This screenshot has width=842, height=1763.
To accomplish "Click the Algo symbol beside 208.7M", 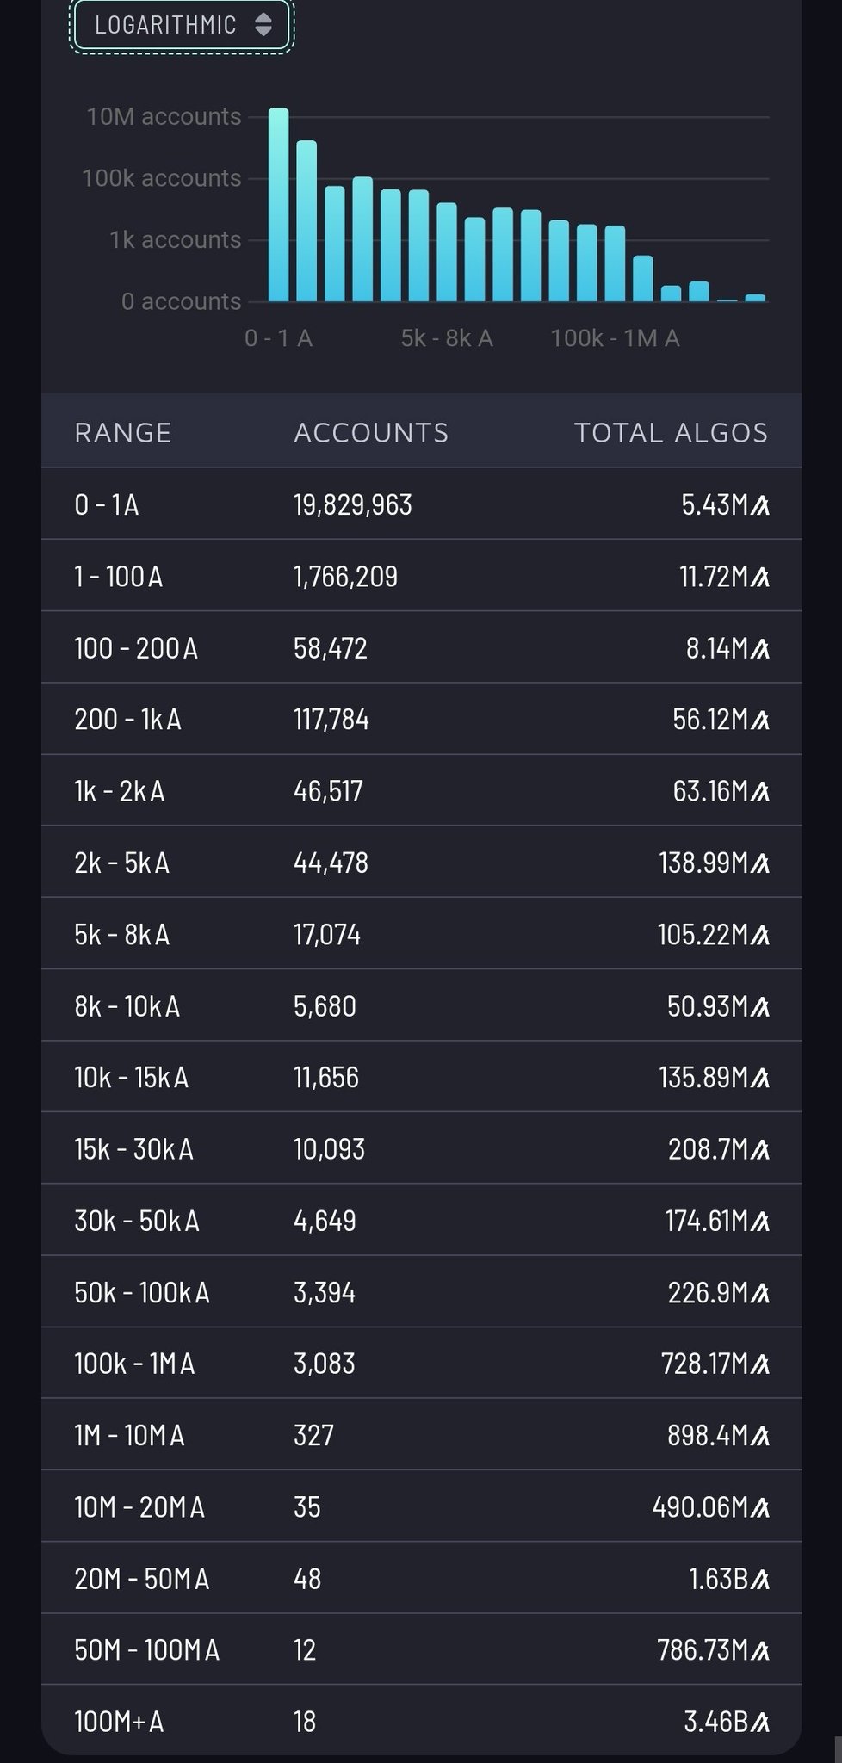I will click(759, 1150).
